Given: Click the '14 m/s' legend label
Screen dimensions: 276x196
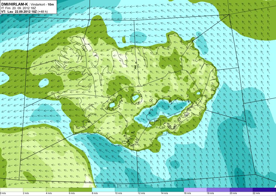Looking at the screenshot, I should (164, 193).
